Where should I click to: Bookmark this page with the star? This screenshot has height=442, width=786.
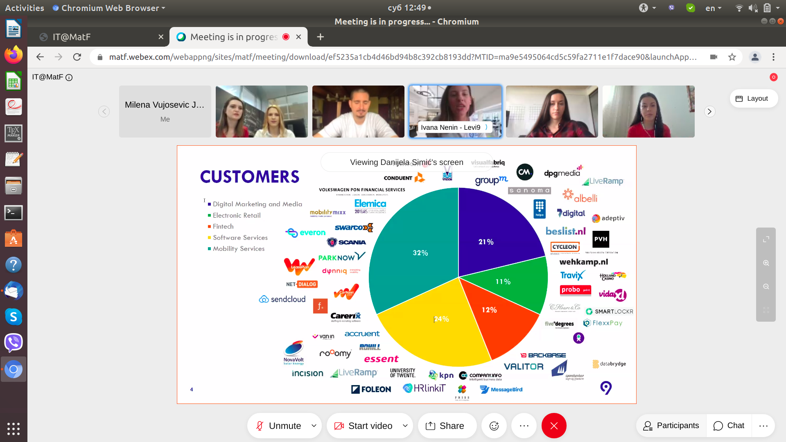(732, 57)
